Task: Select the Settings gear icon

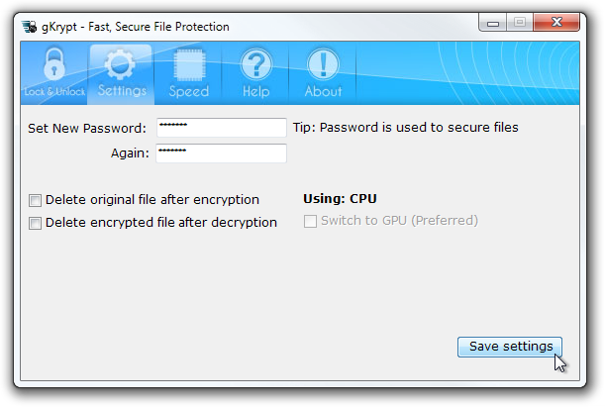Action: click(121, 64)
